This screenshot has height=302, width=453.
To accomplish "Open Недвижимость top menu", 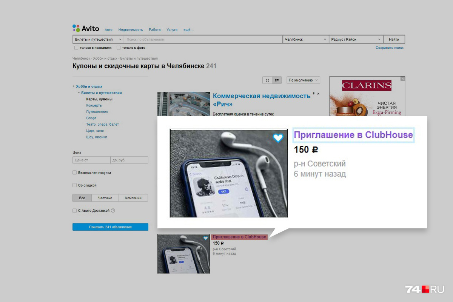I will point(131,30).
